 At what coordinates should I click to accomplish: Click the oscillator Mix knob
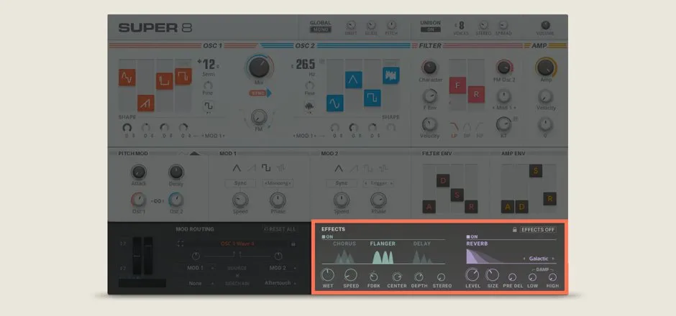pos(259,68)
